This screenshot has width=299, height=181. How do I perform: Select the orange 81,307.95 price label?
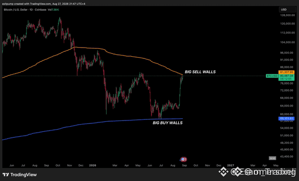coord(286,72)
